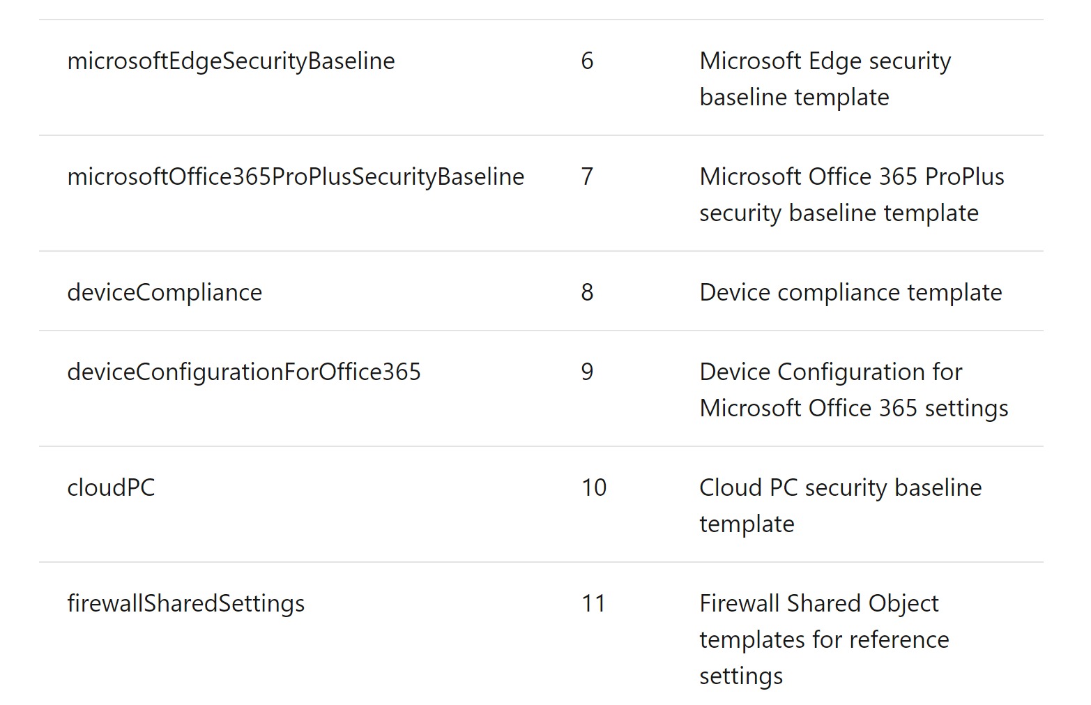Click the Device Configuration for Office 365 settings description
The image size is (1091, 705).
point(853,390)
